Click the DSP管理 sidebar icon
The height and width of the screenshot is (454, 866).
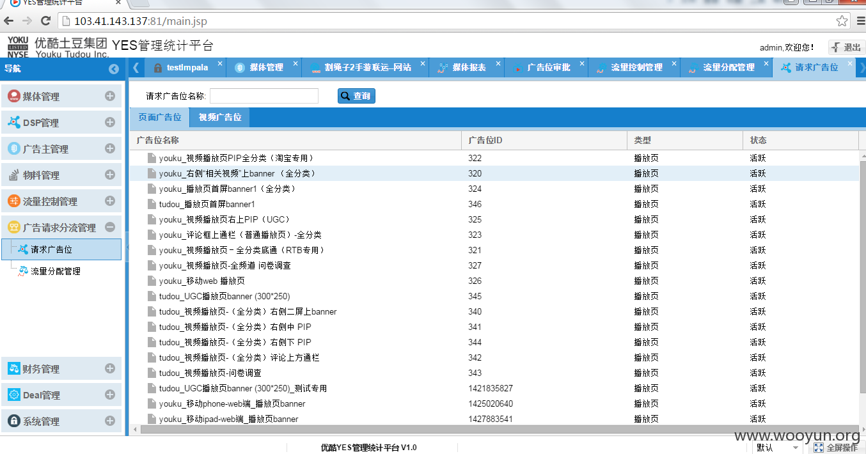pos(13,122)
